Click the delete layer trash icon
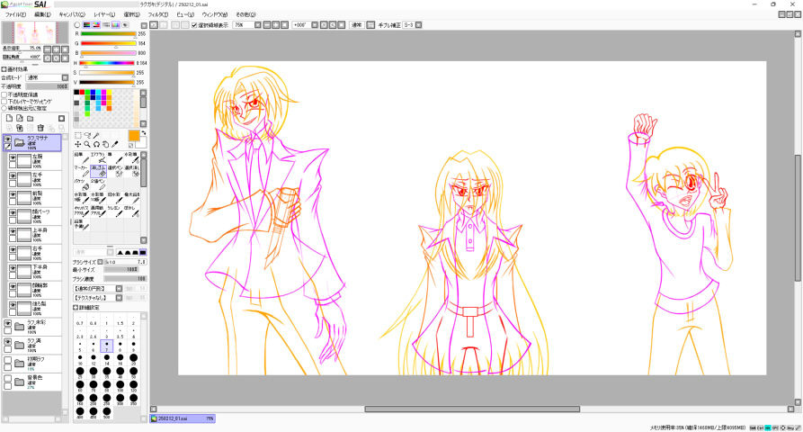803x432 pixels. (40, 128)
